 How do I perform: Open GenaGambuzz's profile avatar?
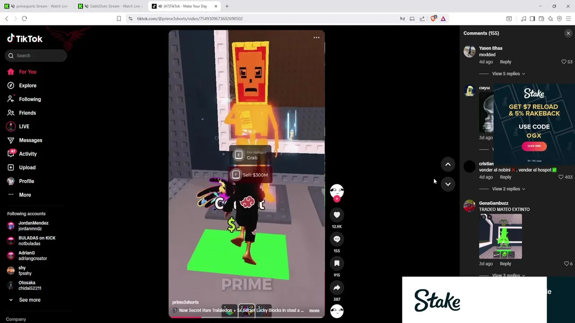click(x=469, y=206)
